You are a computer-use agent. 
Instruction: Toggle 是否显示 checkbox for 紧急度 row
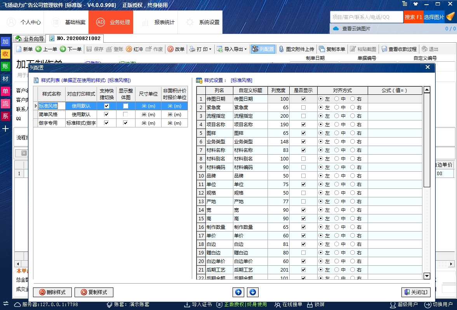coord(303,108)
